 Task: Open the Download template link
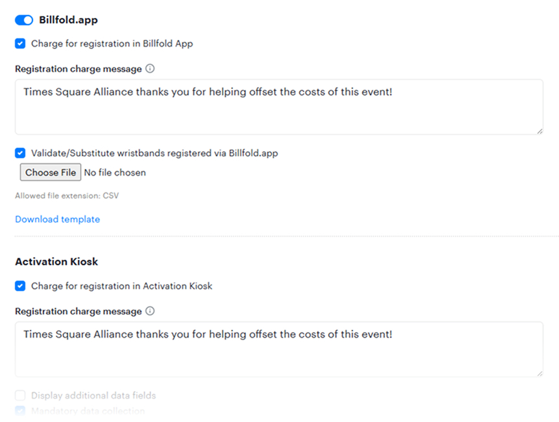pos(57,219)
